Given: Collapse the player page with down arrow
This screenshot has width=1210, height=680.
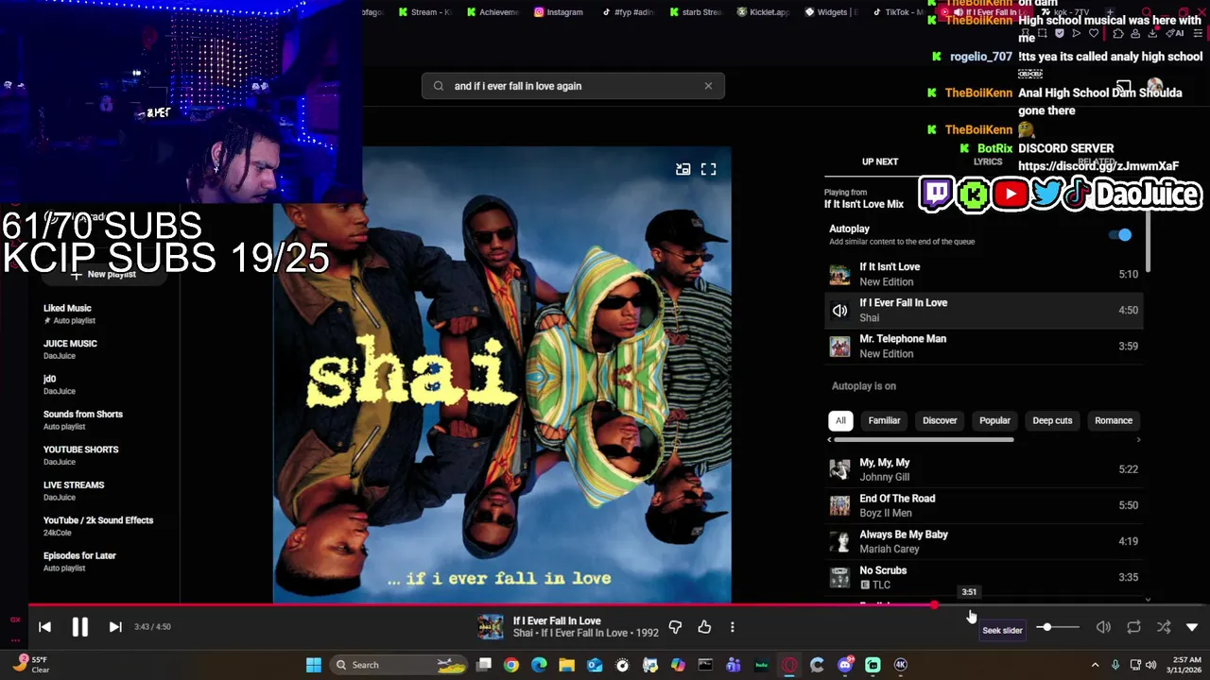Looking at the screenshot, I should pos(1192,627).
